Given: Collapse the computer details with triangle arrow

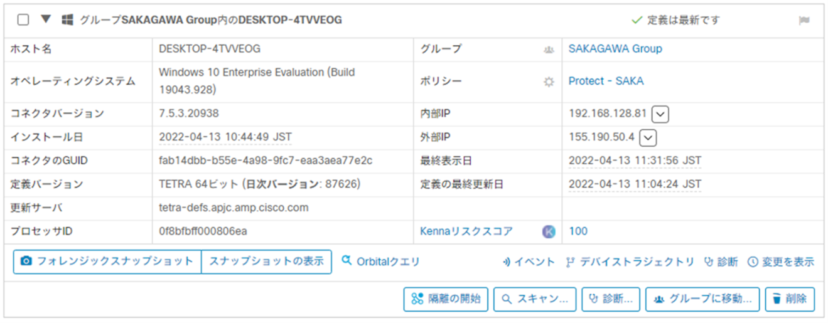Looking at the screenshot, I should coord(45,19).
